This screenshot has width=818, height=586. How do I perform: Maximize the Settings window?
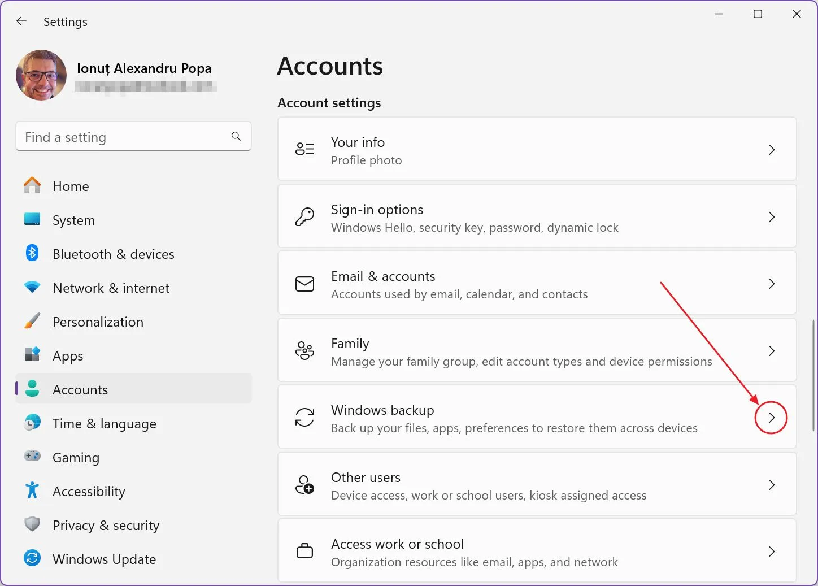(x=758, y=14)
